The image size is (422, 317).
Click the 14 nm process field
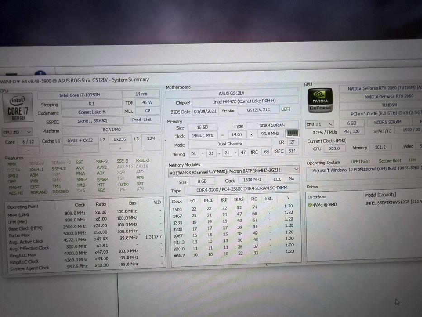point(141,94)
